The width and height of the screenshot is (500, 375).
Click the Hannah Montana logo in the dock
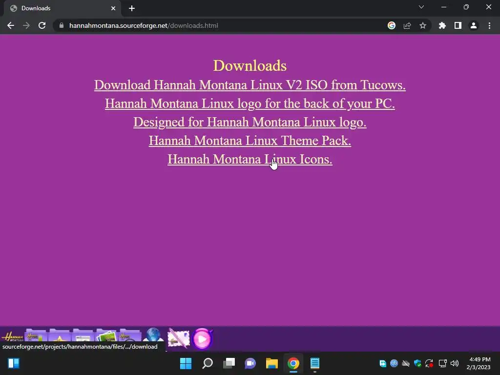12,336
